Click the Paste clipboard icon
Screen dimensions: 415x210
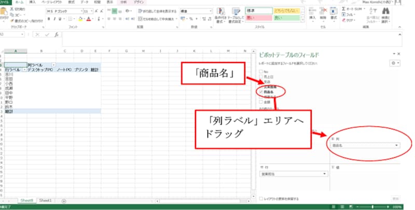[x=4, y=14]
